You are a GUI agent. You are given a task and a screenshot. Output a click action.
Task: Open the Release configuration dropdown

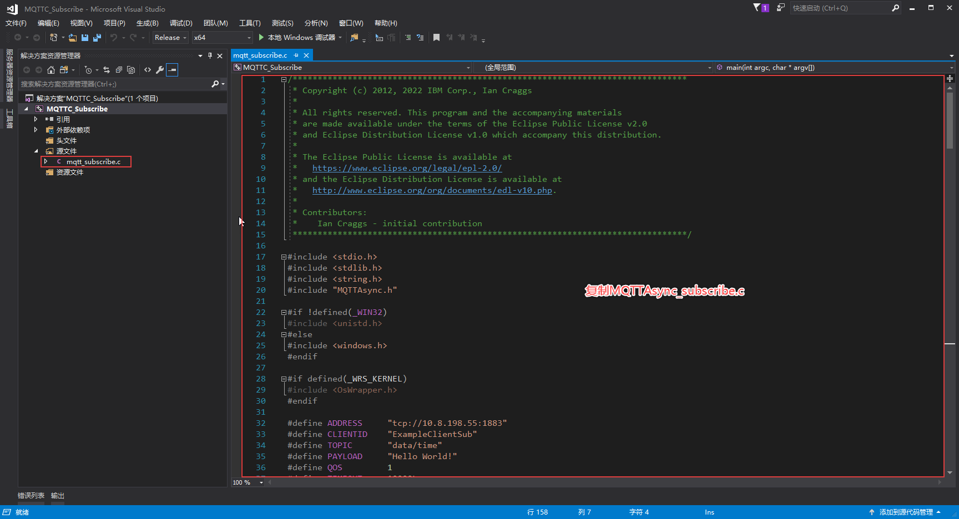170,38
